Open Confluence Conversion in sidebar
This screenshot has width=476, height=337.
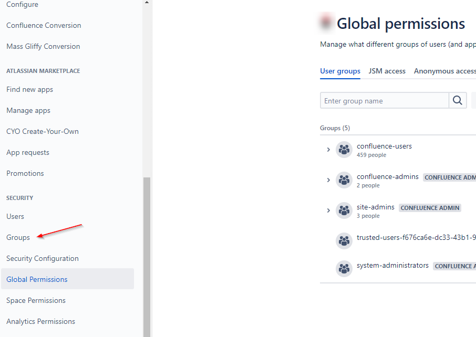pos(44,26)
